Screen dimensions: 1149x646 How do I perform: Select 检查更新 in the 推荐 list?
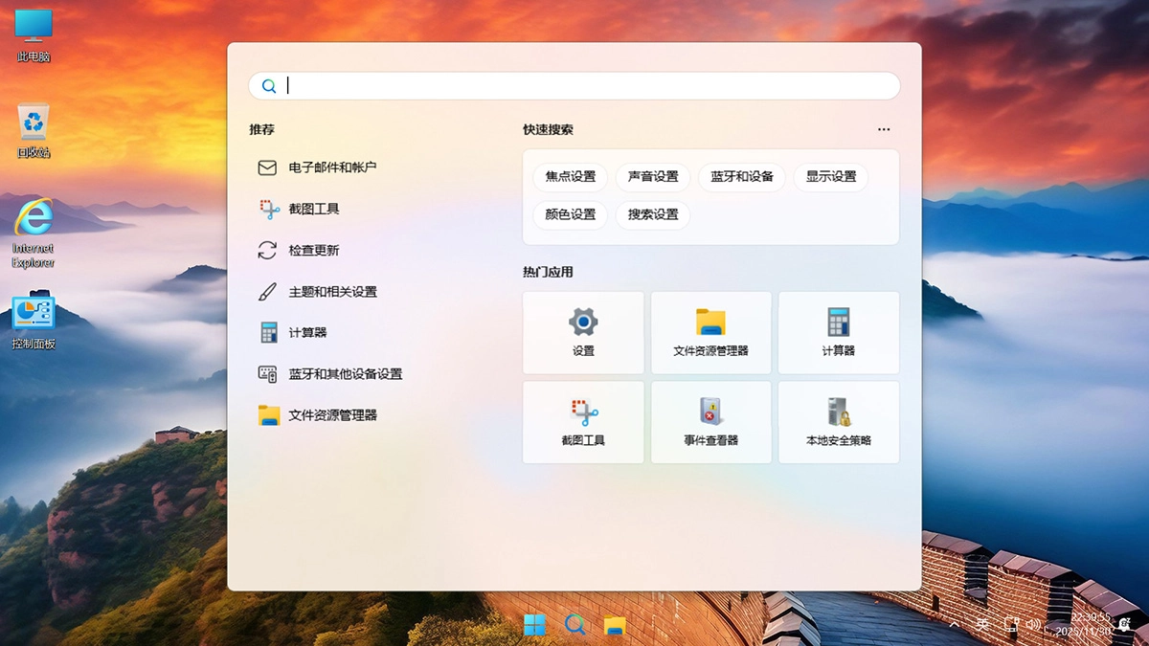pyautogui.click(x=317, y=250)
